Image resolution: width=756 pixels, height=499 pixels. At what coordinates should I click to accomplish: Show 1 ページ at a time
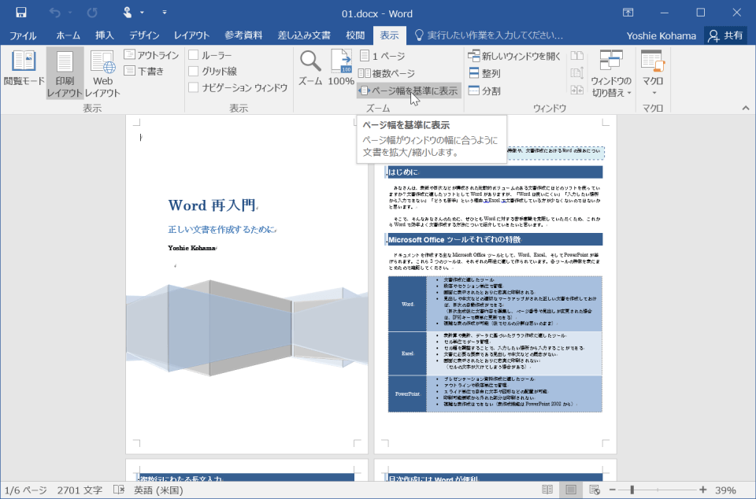click(x=383, y=56)
